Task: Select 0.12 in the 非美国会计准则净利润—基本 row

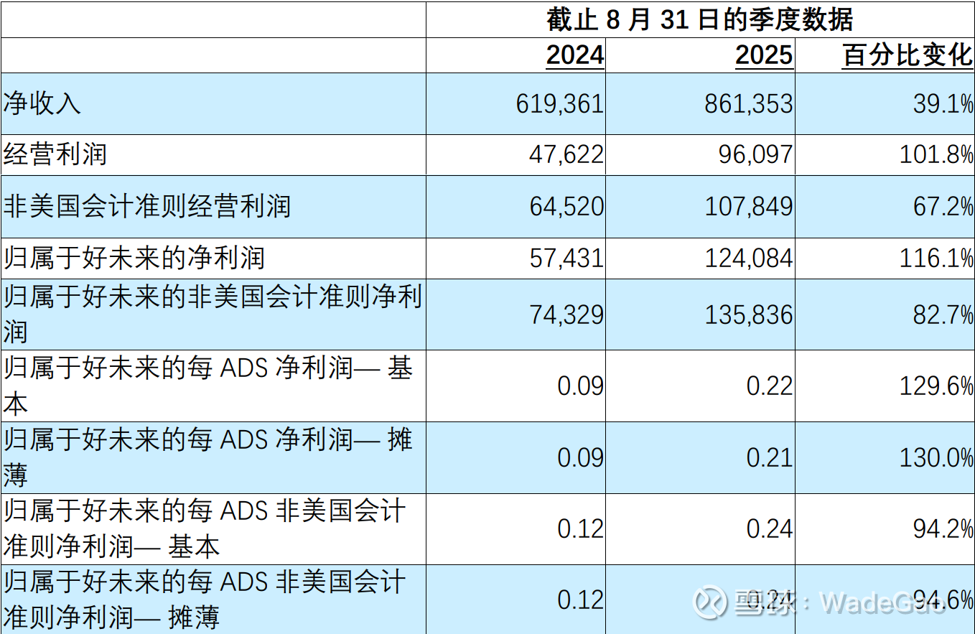Action: [x=581, y=528]
